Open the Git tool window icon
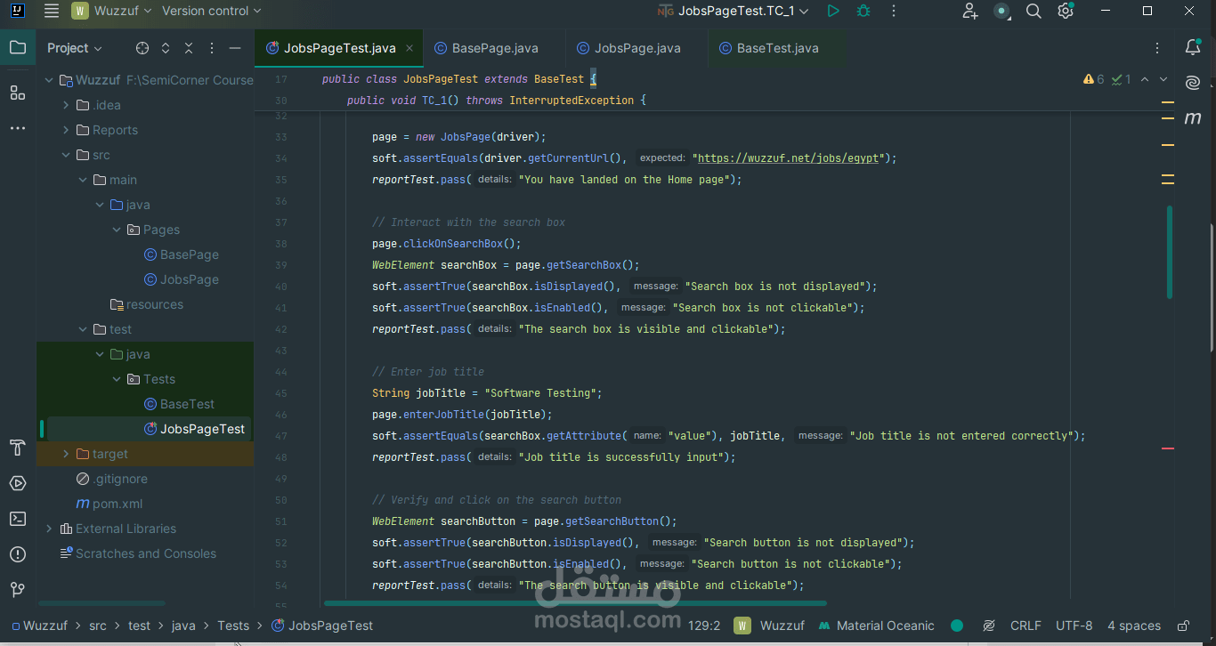1216x646 pixels. (18, 590)
